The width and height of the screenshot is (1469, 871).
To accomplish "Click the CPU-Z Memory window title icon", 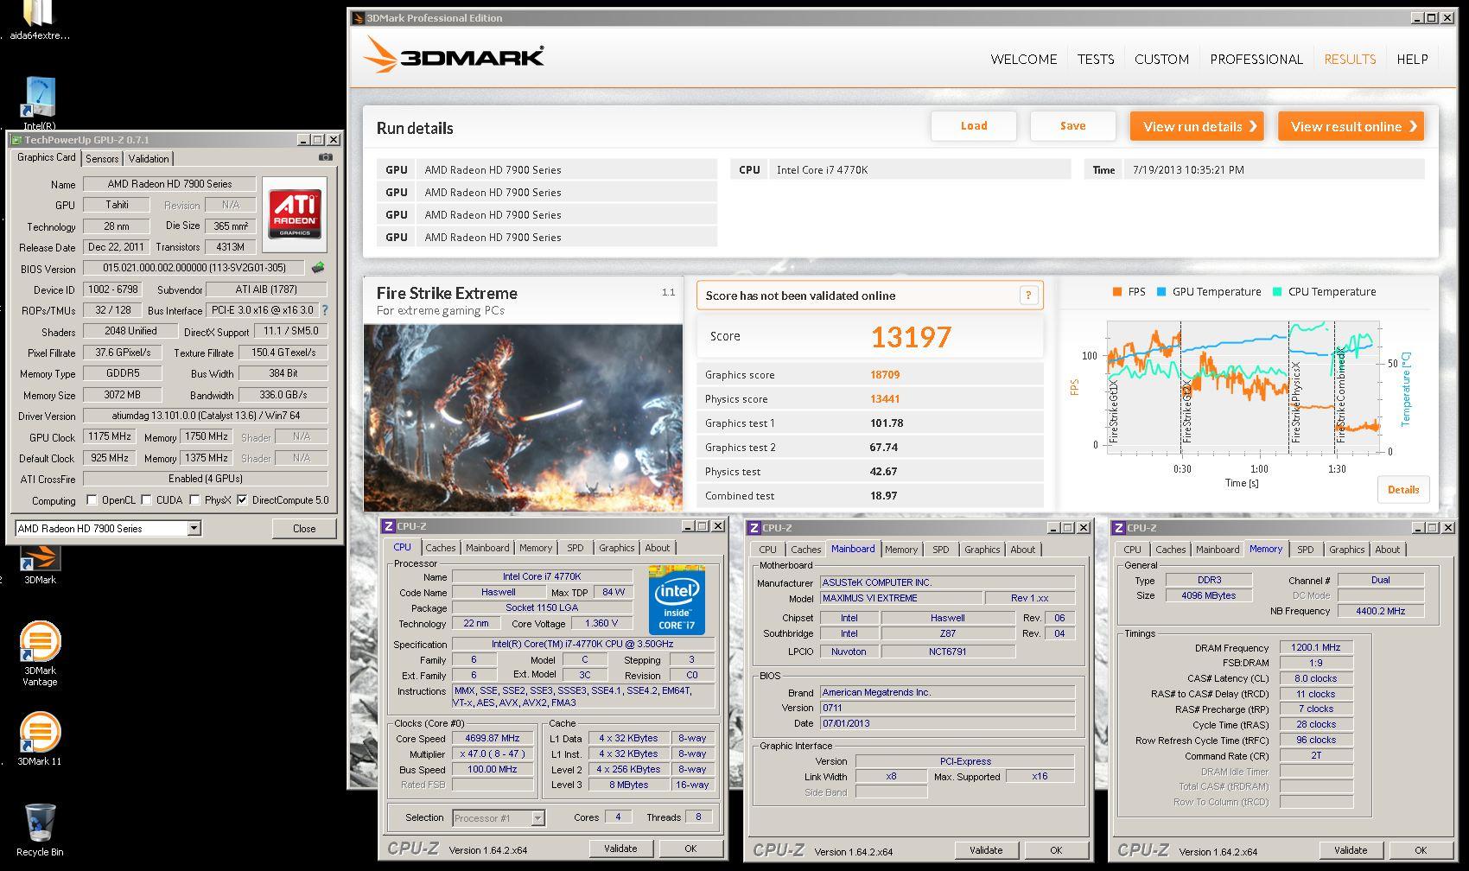I will click(1118, 527).
